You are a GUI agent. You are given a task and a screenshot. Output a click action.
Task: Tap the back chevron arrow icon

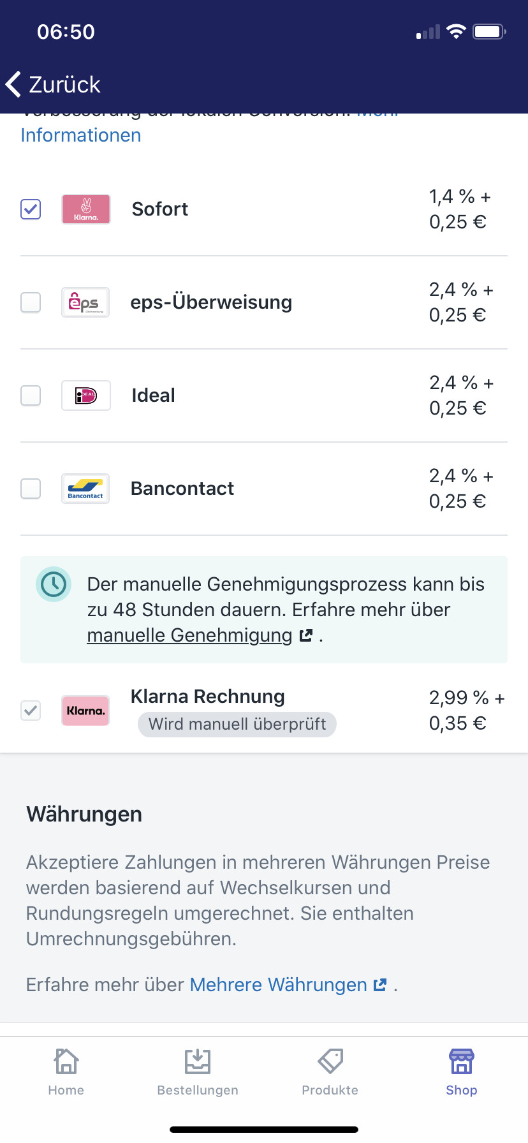tap(13, 84)
